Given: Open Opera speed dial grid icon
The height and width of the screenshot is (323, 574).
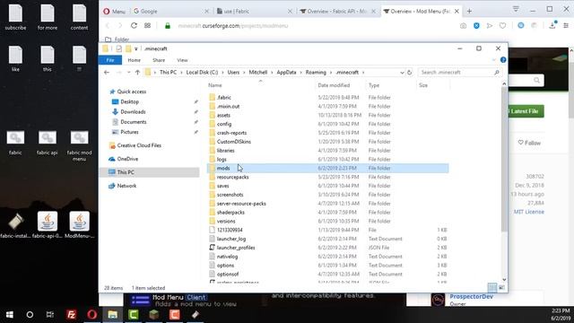Looking at the screenshot, I should (147, 26).
